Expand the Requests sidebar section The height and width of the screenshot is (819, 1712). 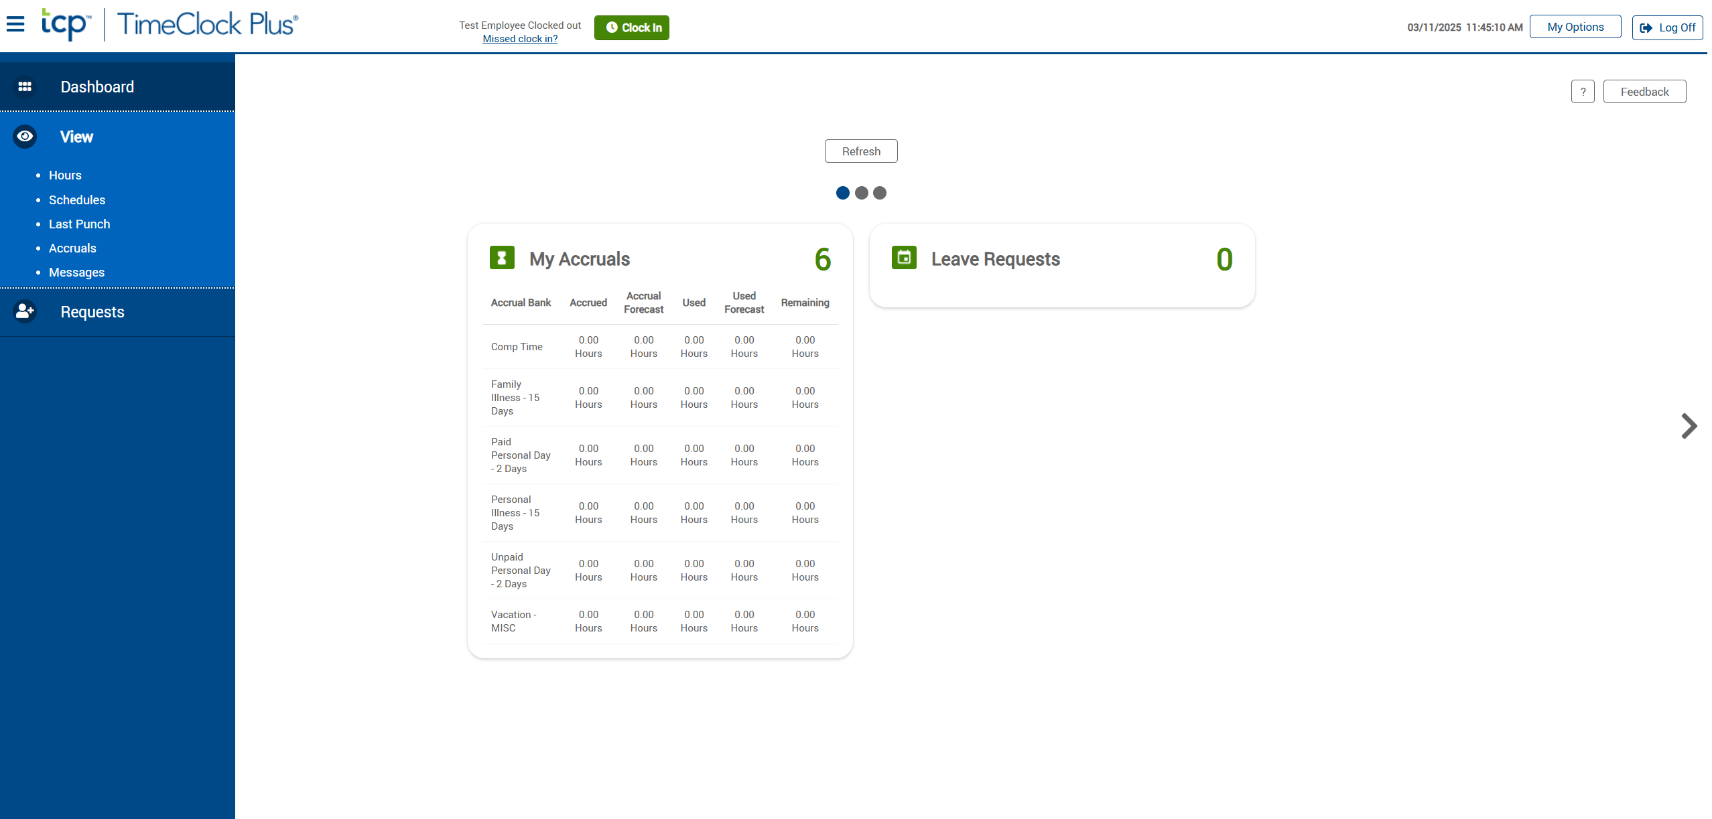coord(92,312)
